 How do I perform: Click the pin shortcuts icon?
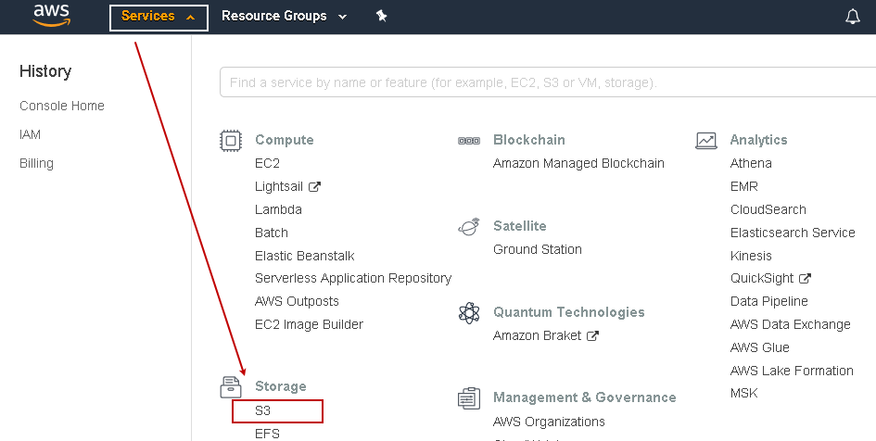tap(381, 16)
